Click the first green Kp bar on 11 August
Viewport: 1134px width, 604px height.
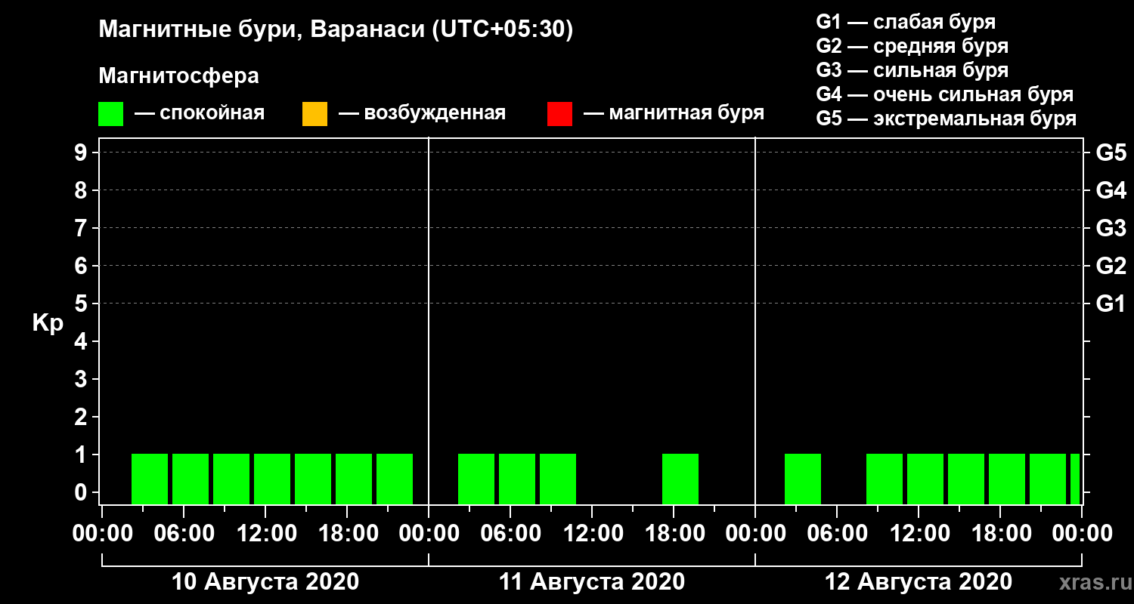tap(476, 479)
